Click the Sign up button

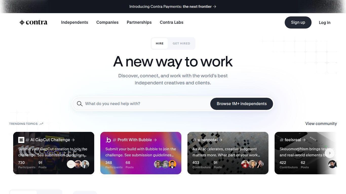298,22
